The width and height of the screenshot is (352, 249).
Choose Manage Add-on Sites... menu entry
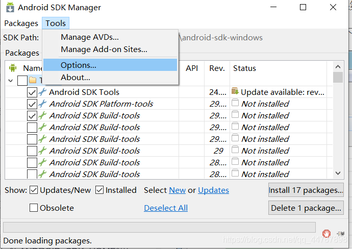coord(110,49)
